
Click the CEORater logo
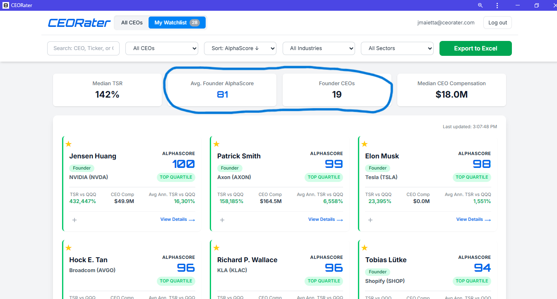coord(79,23)
